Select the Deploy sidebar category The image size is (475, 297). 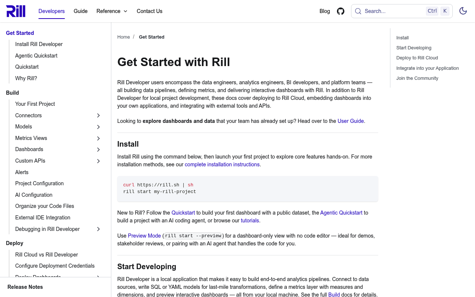pyautogui.click(x=14, y=243)
